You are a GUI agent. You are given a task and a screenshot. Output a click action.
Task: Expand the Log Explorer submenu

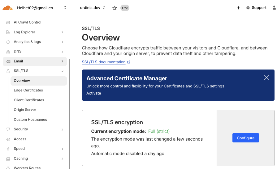(63, 32)
